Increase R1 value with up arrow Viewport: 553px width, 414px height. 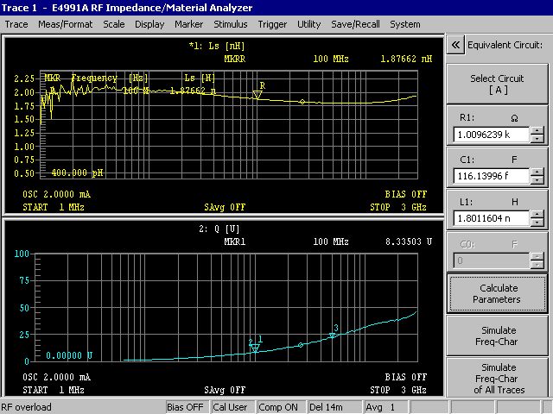pyautogui.click(x=537, y=131)
